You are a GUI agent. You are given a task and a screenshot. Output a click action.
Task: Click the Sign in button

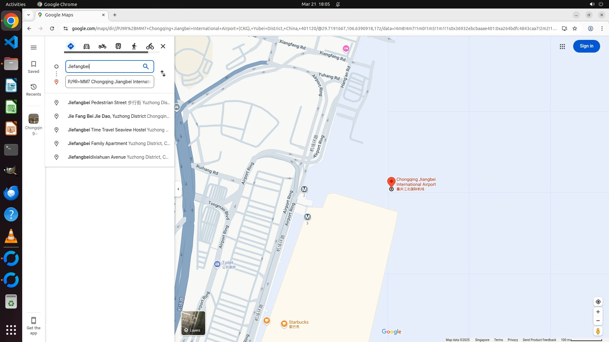(x=586, y=46)
